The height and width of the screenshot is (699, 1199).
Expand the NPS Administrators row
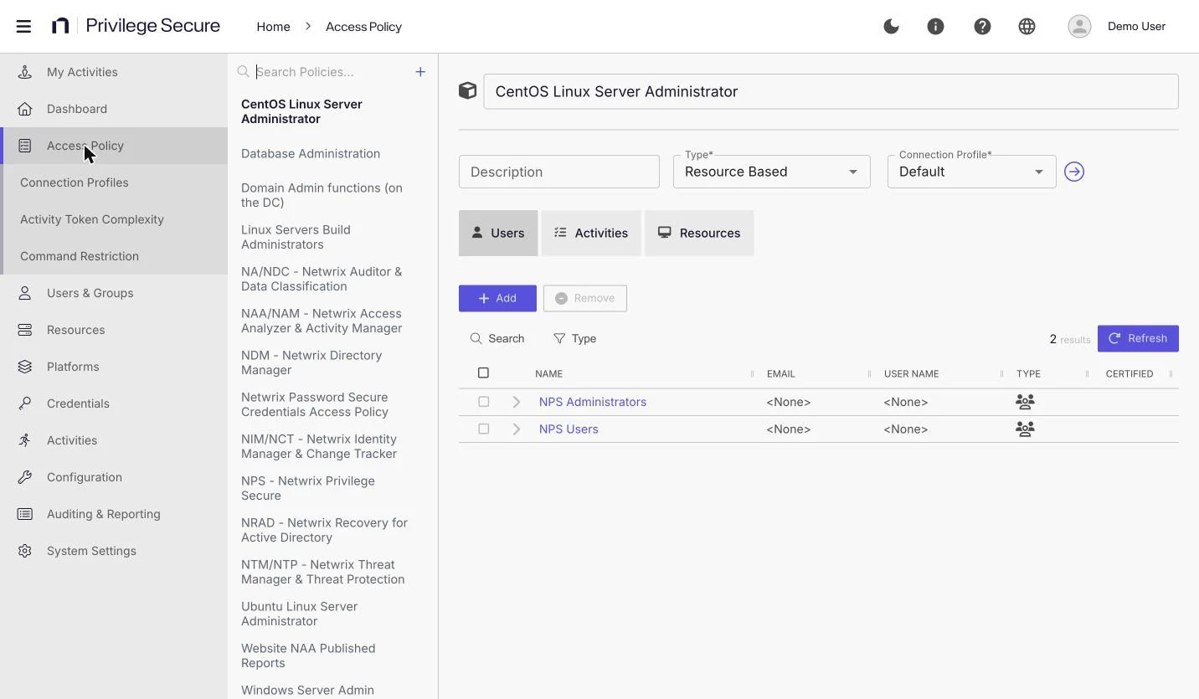517,402
